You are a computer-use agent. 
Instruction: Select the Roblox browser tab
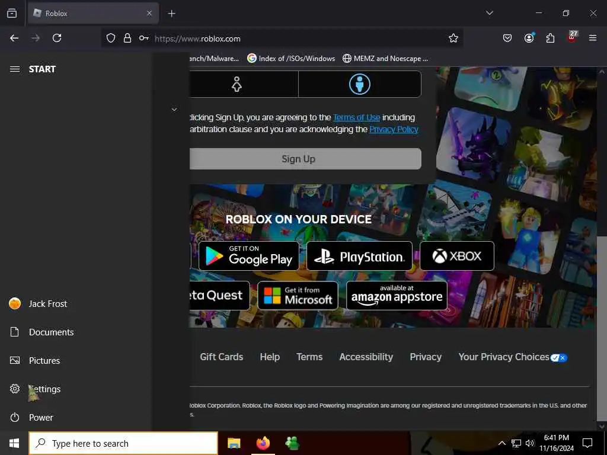point(93,13)
